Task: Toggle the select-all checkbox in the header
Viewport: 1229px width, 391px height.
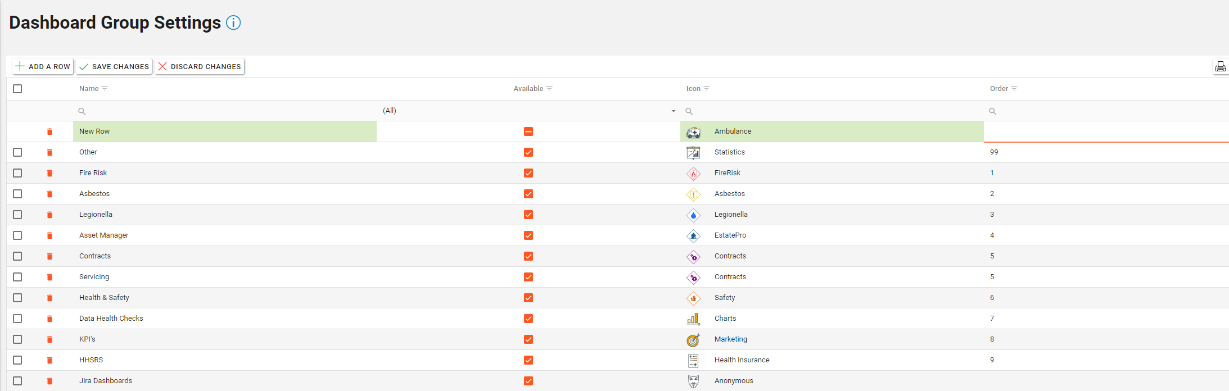Action: tap(17, 89)
